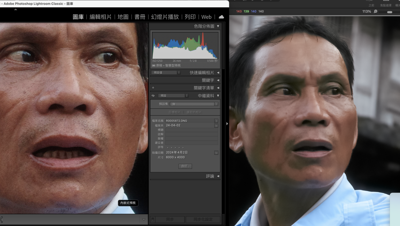This screenshot has width=400, height=226.
Task: Click the 24-04-02 folder value
Action: click(173, 125)
